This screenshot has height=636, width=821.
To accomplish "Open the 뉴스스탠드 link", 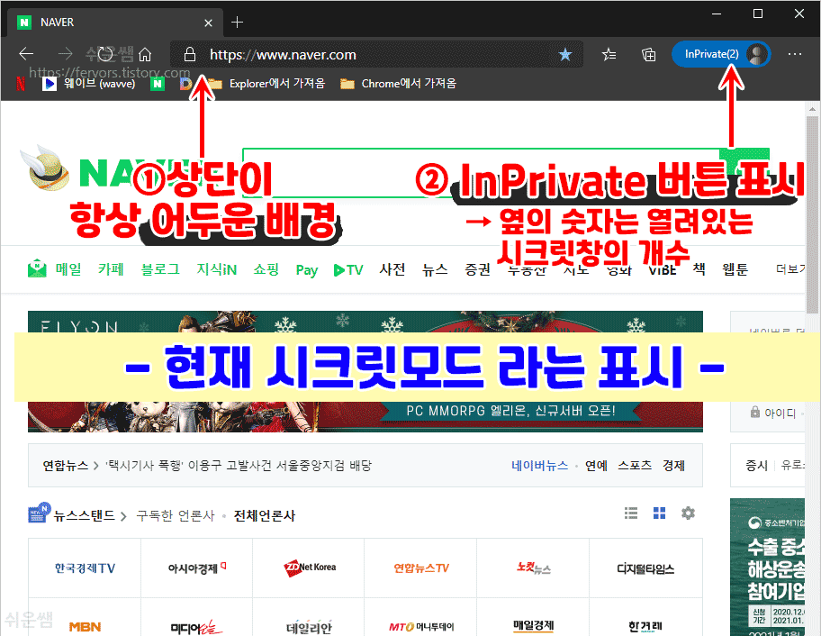I will pyautogui.click(x=84, y=515).
